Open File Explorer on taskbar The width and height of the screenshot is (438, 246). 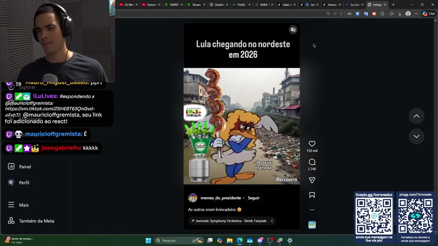(x=230, y=241)
